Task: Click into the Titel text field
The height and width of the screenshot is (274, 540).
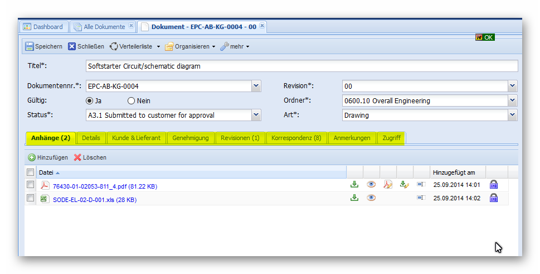Action: pyautogui.click(x=301, y=66)
